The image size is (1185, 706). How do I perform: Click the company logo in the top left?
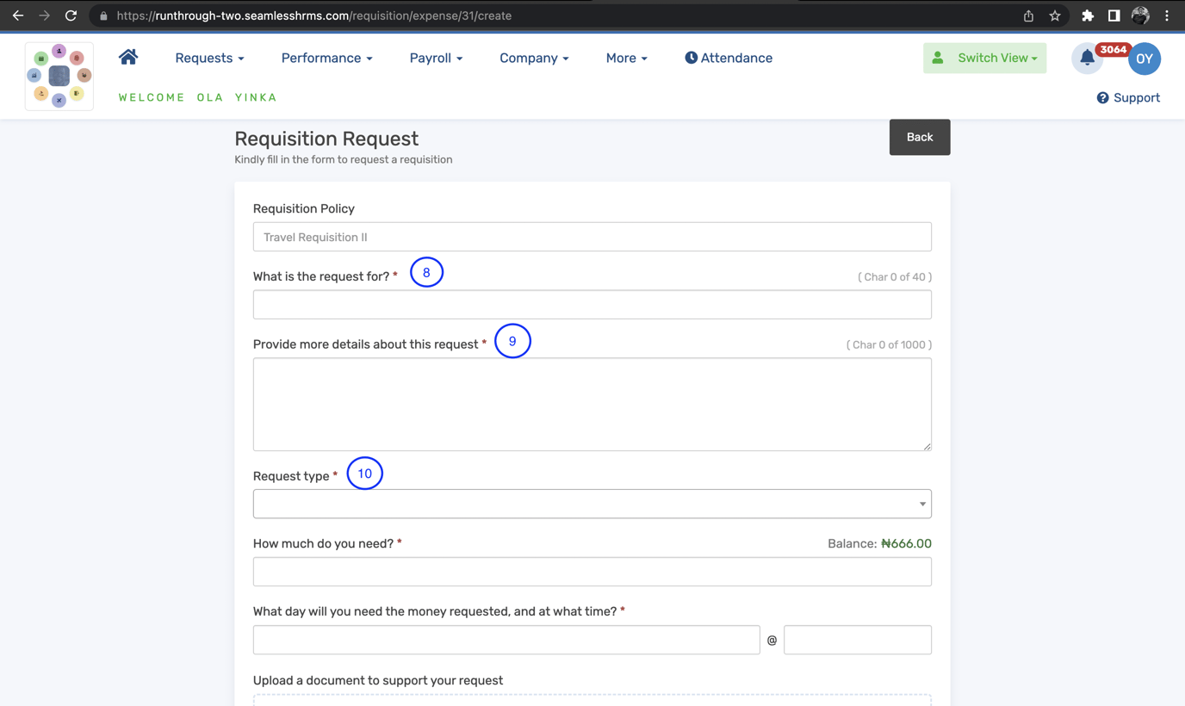coord(59,75)
